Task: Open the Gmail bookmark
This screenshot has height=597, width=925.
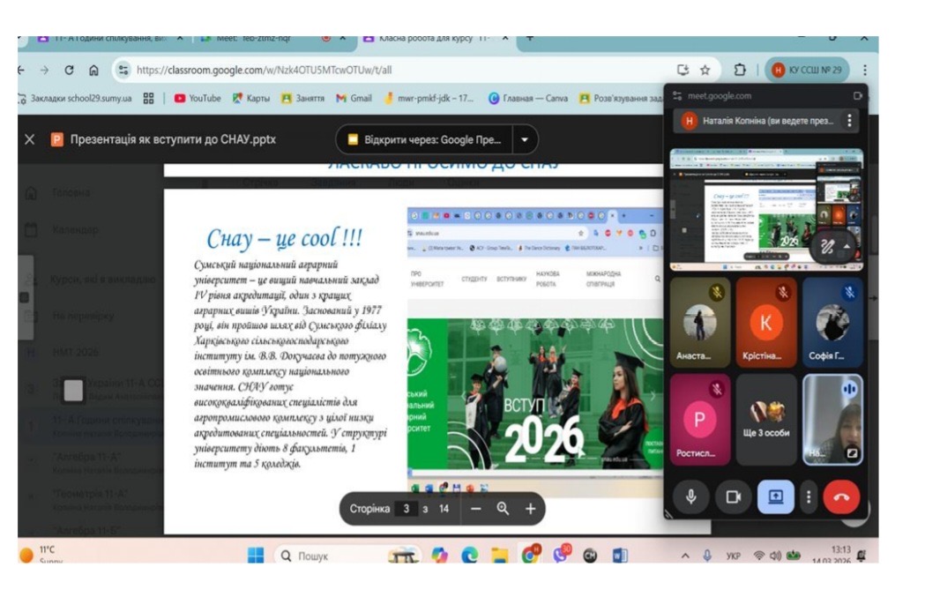Action: click(354, 98)
